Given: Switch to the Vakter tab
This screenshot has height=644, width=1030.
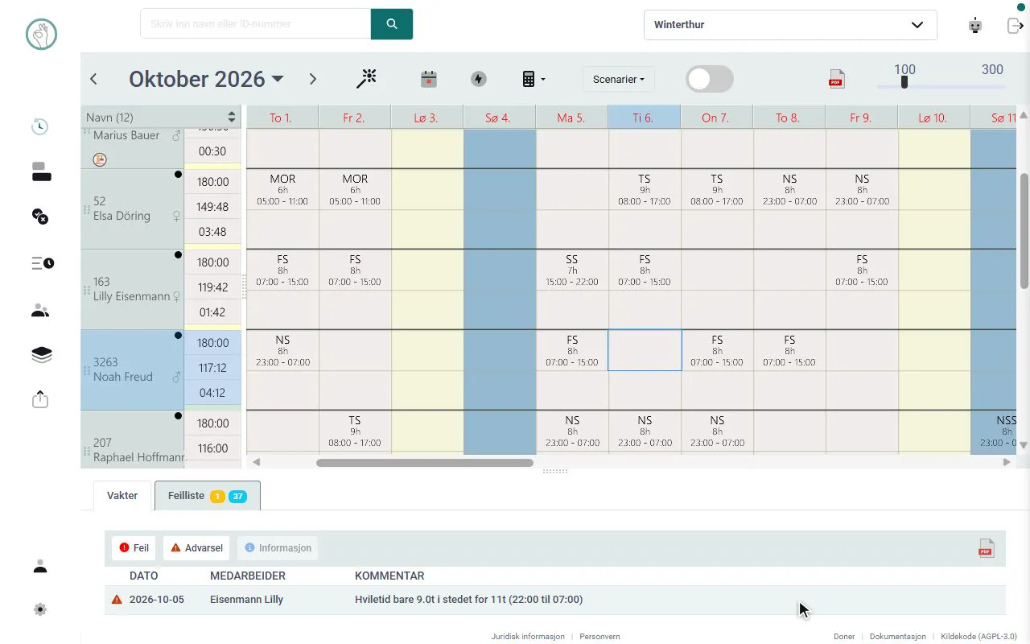Looking at the screenshot, I should click(x=122, y=496).
